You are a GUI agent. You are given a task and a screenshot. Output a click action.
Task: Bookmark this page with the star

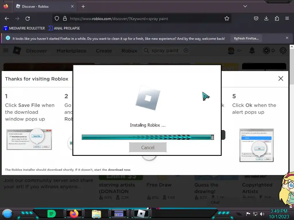pyautogui.click(x=227, y=19)
